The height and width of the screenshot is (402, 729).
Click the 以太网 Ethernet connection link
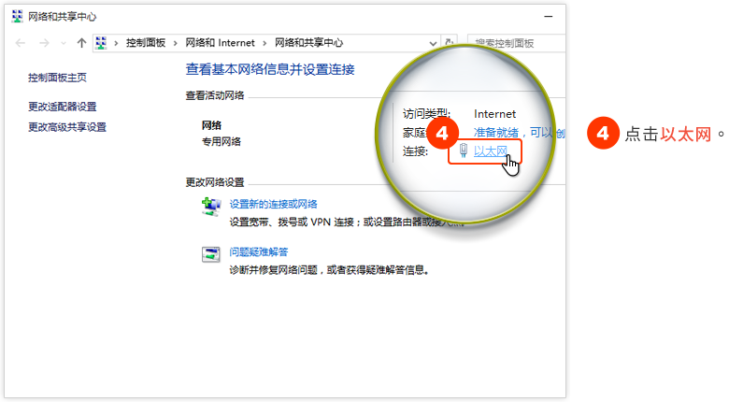tap(491, 151)
